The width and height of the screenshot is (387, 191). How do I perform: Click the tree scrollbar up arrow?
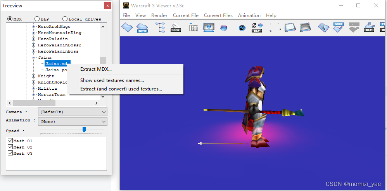[103, 27]
